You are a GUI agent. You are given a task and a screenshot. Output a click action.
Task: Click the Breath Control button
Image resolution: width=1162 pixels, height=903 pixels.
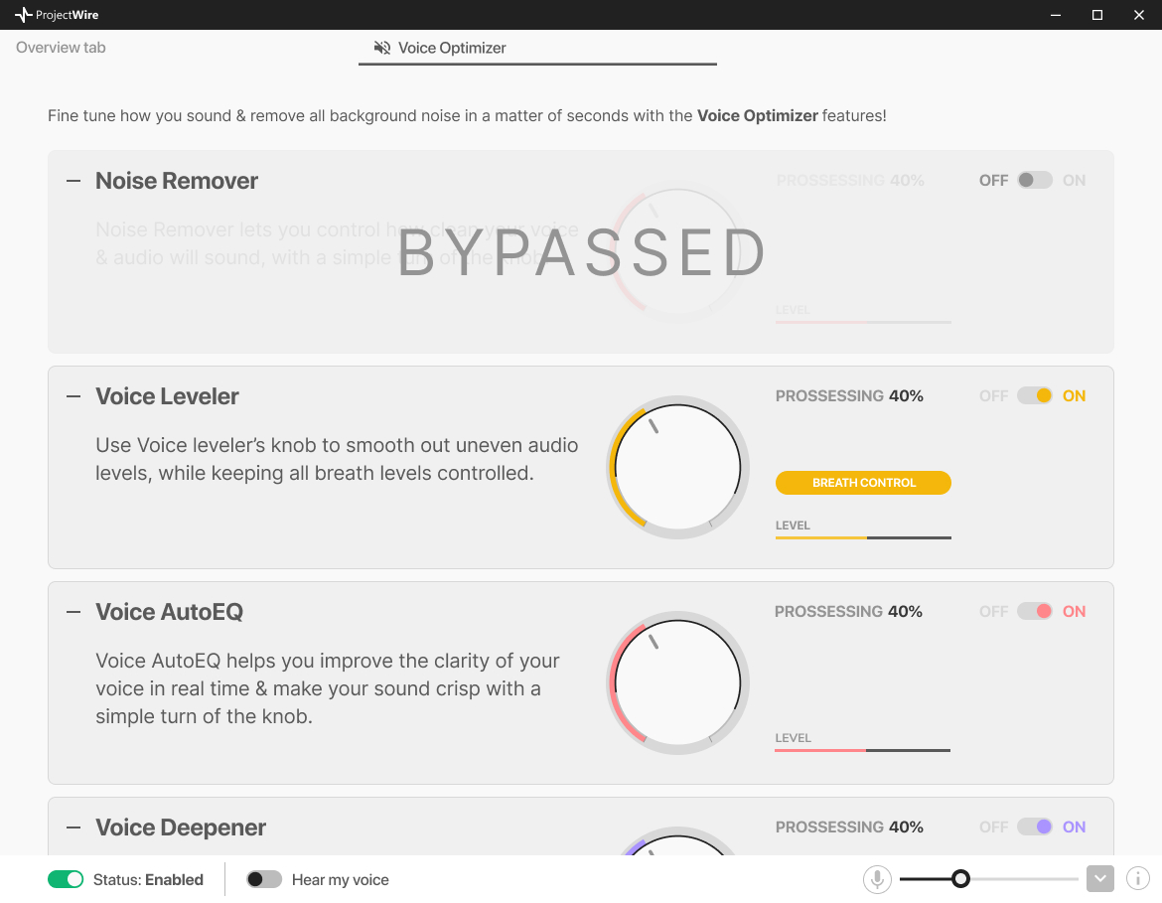click(x=863, y=483)
